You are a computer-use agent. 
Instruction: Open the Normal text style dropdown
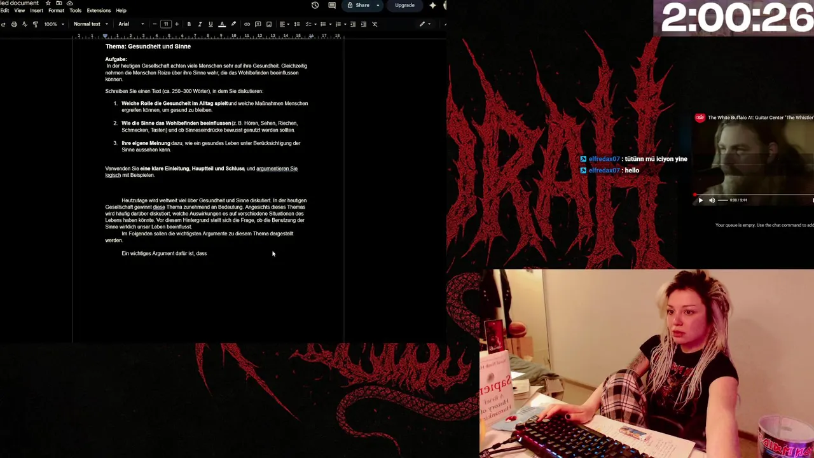point(90,24)
